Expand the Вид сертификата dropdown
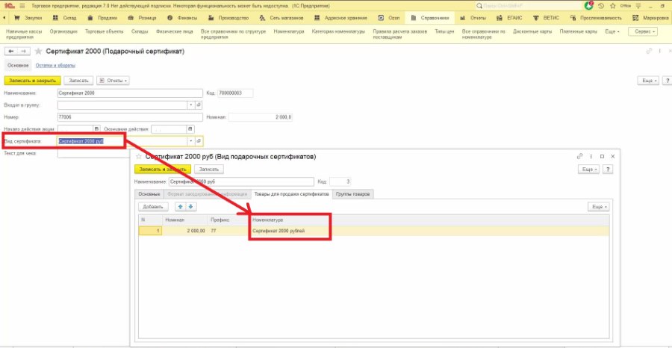This screenshot has width=672, height=348. point(191,141)
